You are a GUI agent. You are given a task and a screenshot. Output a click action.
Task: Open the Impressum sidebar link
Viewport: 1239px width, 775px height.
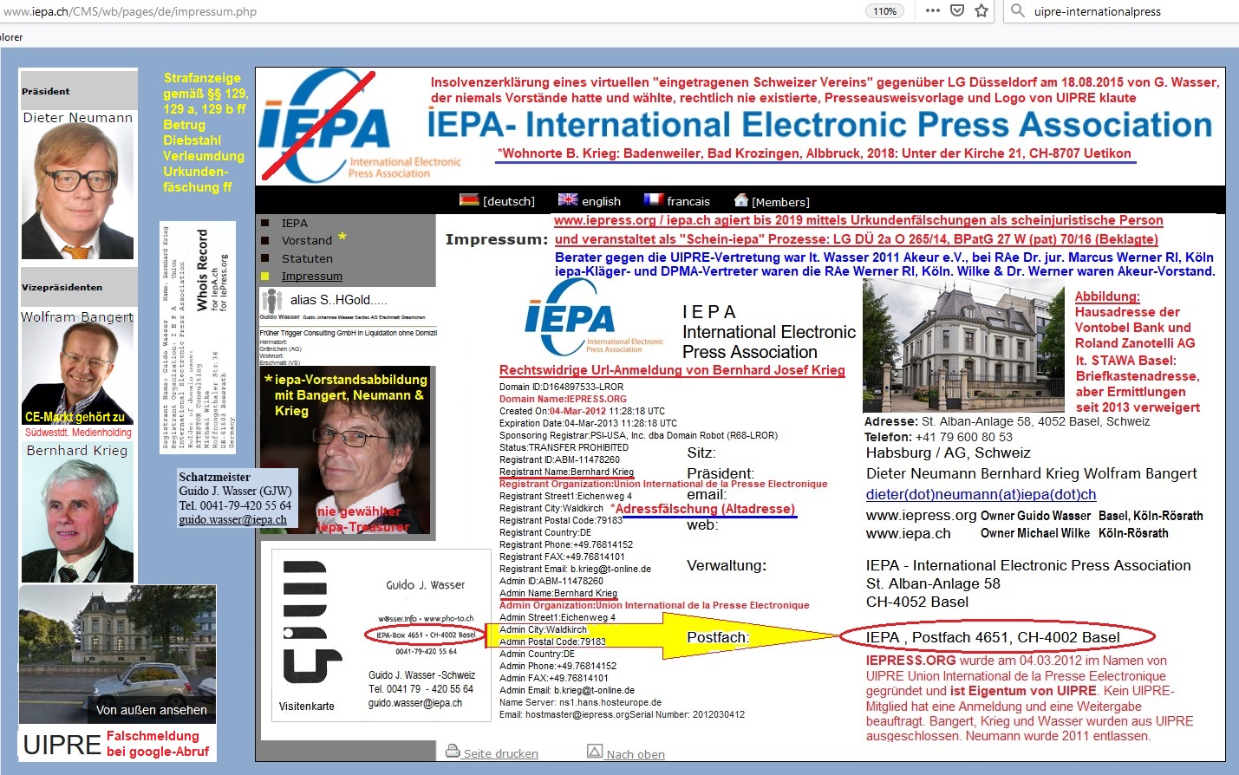point(311,276)
